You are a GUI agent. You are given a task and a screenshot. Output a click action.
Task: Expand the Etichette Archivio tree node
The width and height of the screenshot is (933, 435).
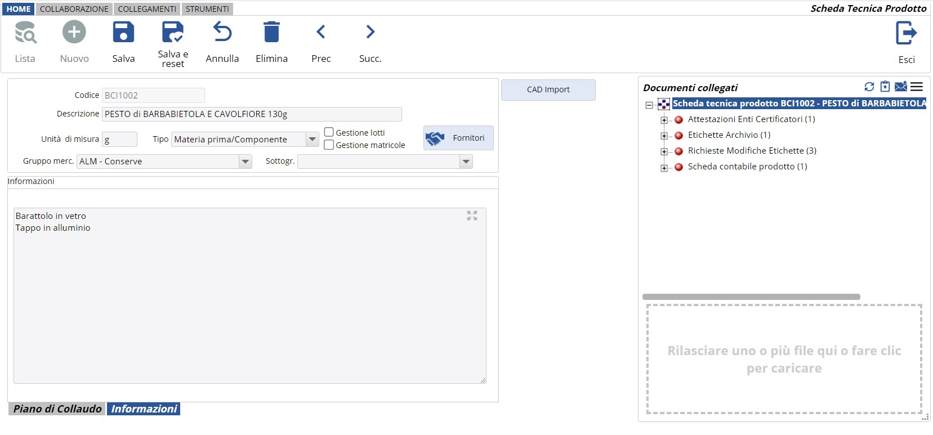click(x=664, y=136)
